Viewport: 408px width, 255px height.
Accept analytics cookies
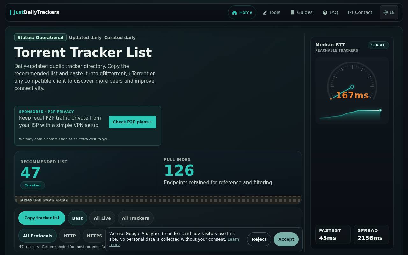tap(286, 239)
